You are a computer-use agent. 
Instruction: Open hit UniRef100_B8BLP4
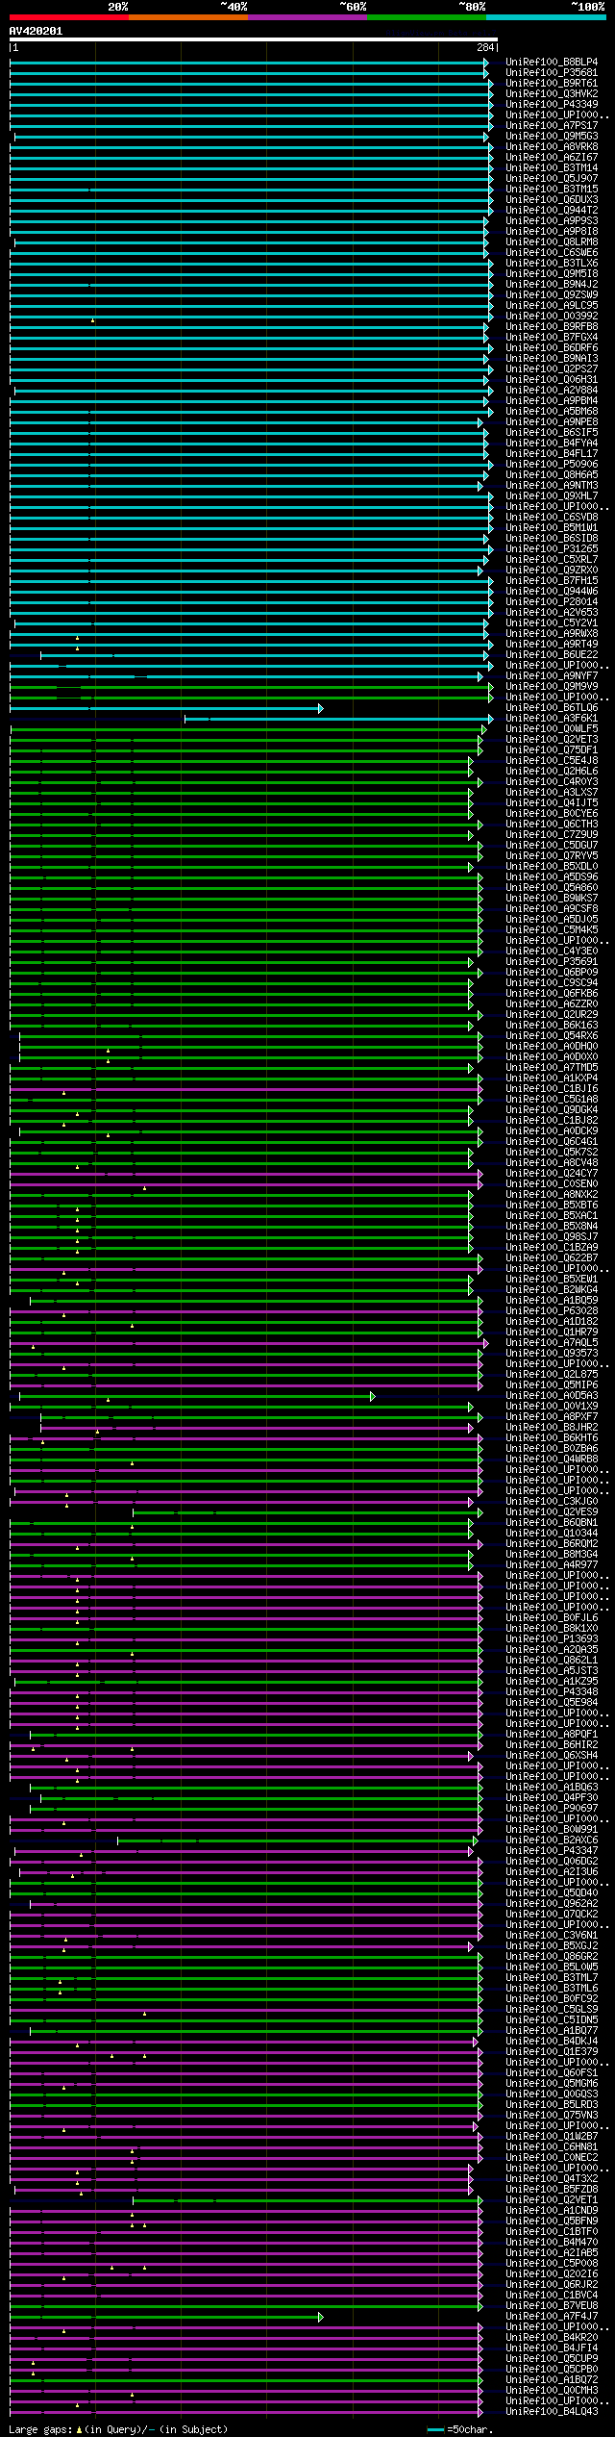tap(552, 62)
